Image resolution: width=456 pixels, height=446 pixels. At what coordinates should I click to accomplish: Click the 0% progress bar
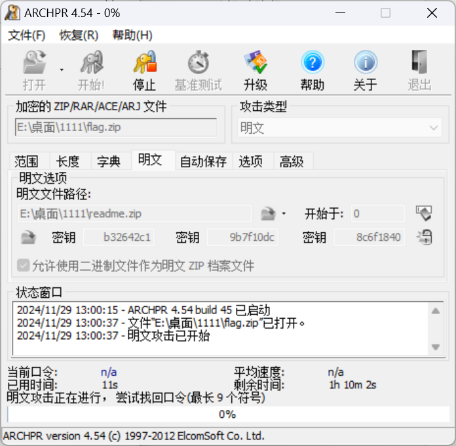(228, 415)
